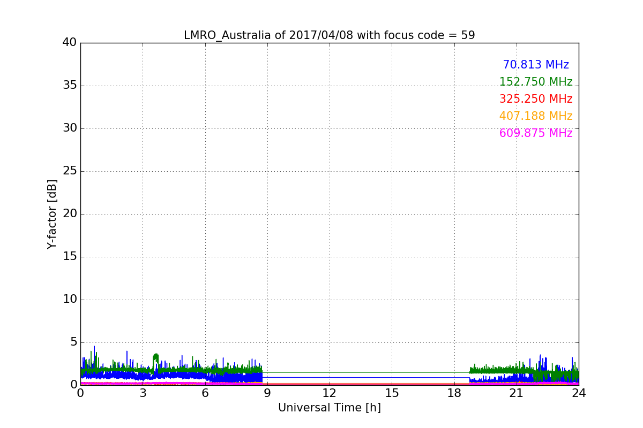This screenshot has height=428, width=643.
Task: Select the 407.188 MHz legend label
Action: (x=536, y=116)
